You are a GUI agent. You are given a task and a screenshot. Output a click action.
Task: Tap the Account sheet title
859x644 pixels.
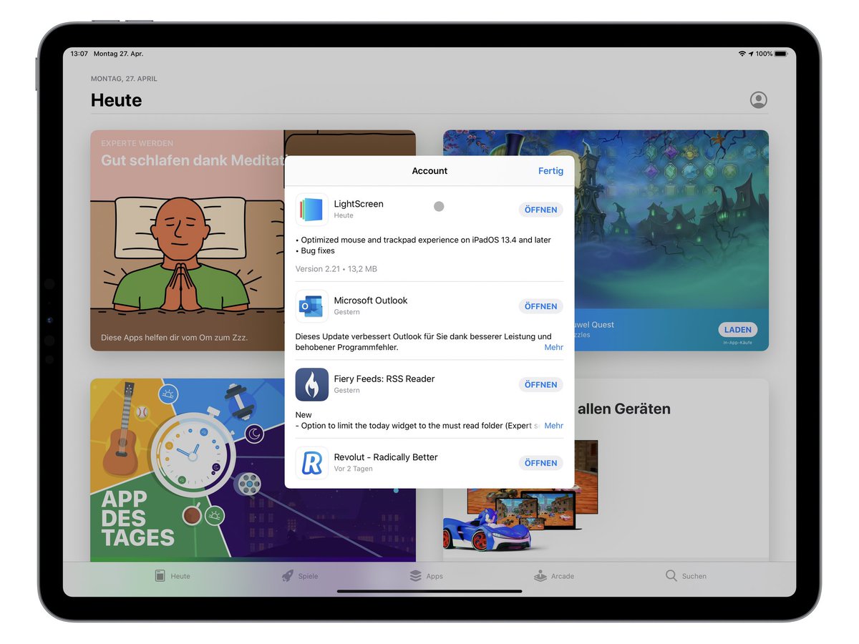coord(429,171)
